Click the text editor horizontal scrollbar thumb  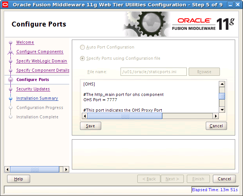(125, 116)
